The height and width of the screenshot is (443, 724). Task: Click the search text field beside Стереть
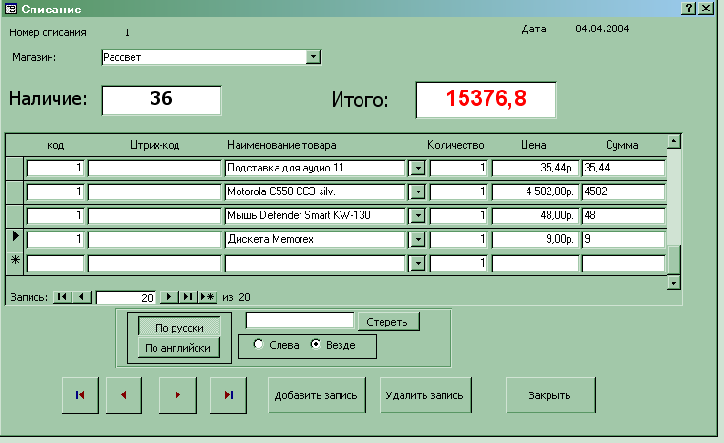(x=300, y=321)
